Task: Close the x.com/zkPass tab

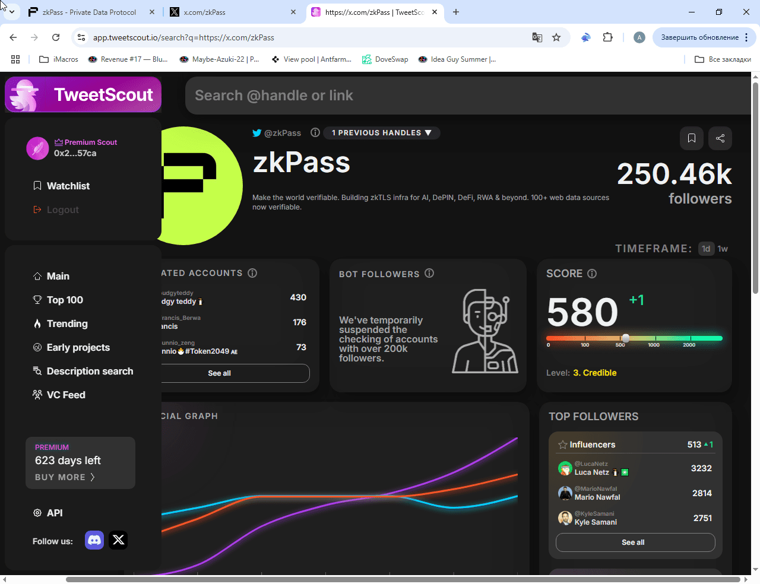Action: coord(293,12)
